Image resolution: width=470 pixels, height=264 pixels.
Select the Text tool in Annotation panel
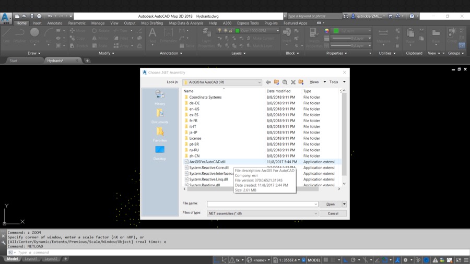coord(152,35)
